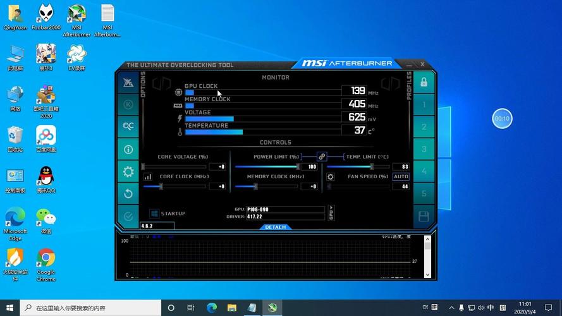Screen dimensions: 562x316
Task: Click the Core Clock offset value field
Action: [x=217, y=186]
